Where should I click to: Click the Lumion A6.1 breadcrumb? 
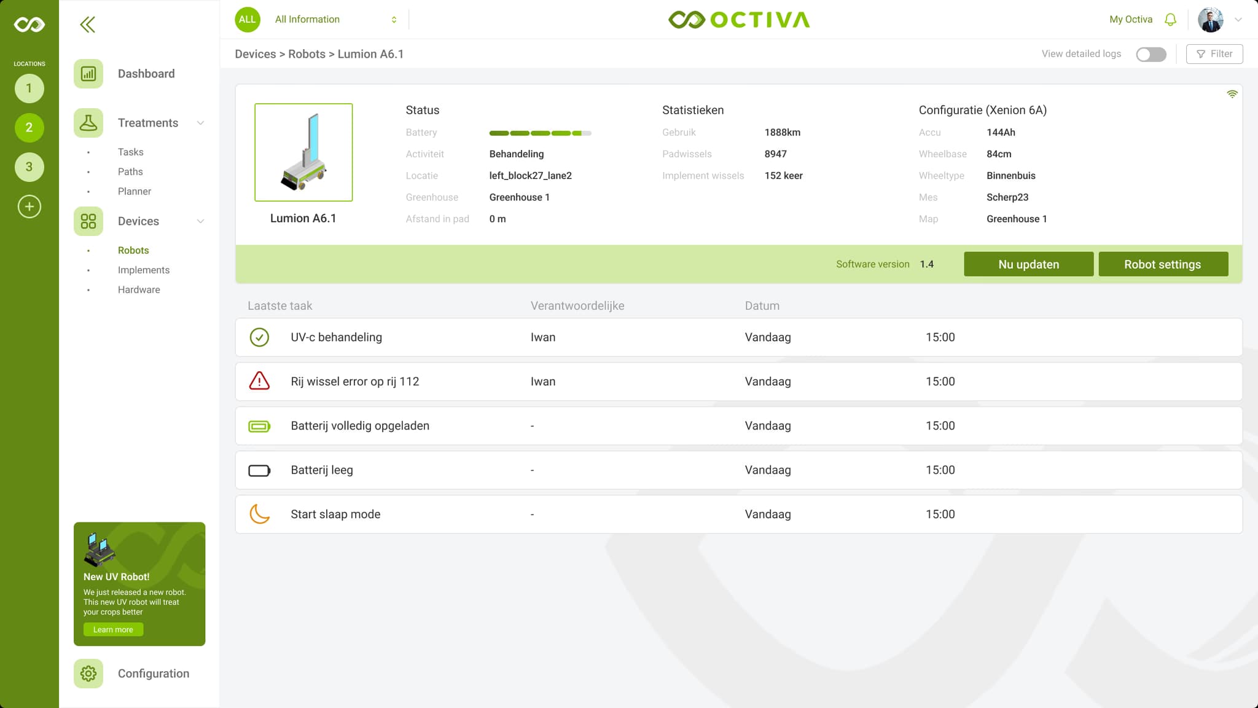pos(370,54)
